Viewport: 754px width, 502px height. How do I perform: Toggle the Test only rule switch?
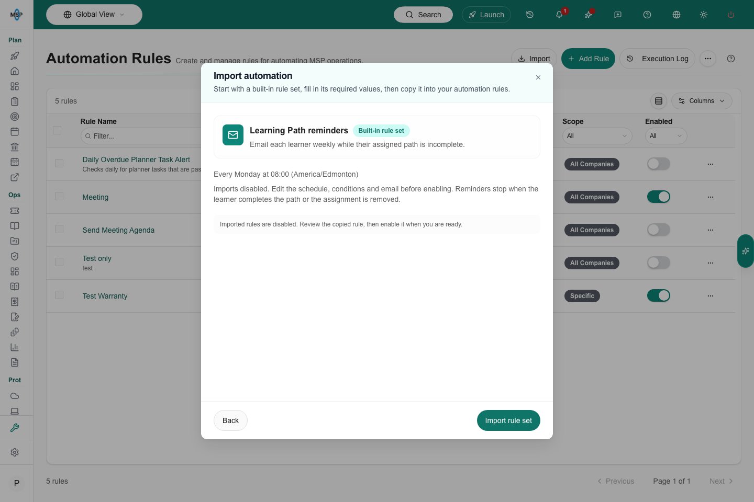(x=659, y=263)
